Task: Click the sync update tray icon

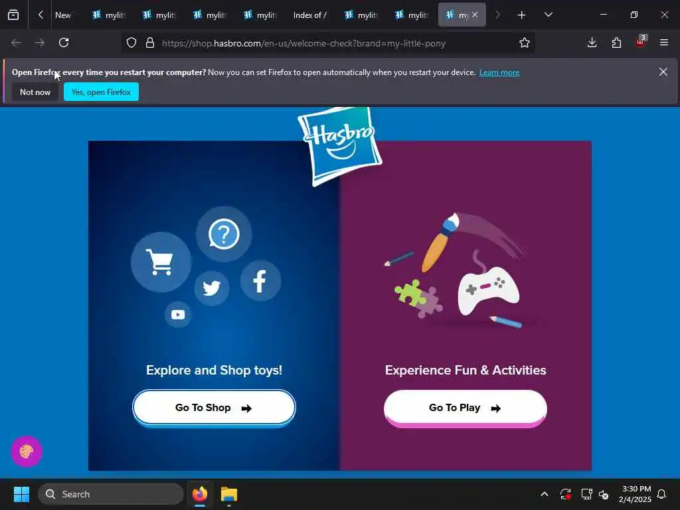Action: (566, 494)
